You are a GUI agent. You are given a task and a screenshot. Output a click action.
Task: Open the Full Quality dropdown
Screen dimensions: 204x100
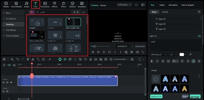click(124, 5)
